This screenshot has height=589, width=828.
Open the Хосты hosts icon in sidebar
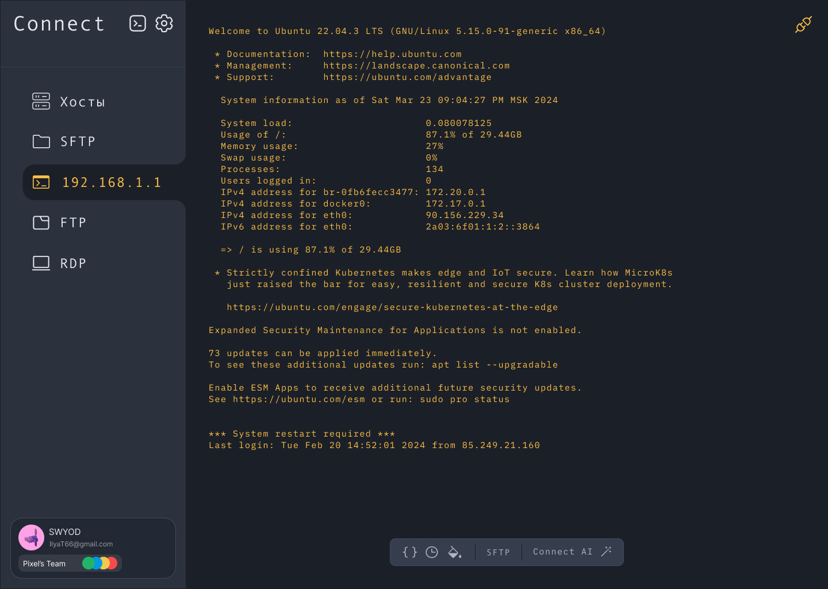click(x=40, y=101)
